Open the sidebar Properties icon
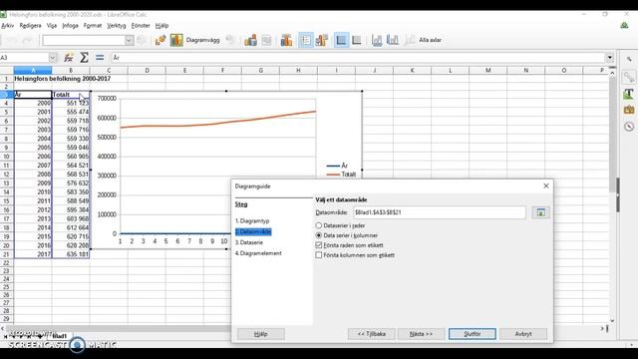The height and width of the screenshot is (359, 638). (629, 77)
